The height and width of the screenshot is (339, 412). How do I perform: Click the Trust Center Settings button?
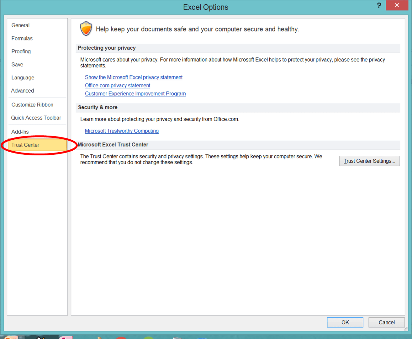pyautogui.click(x=369, y=161)
